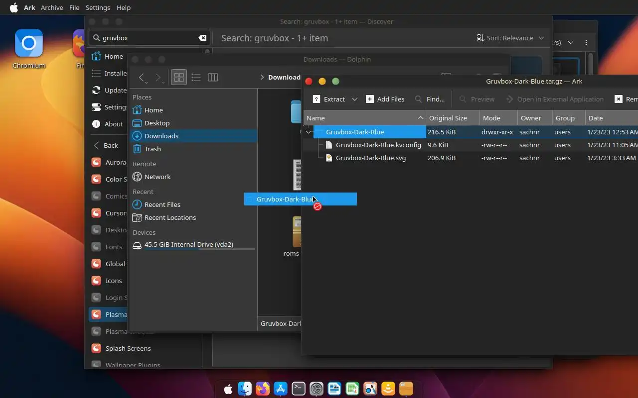This screenshot has width=638, height=398.
Task: Click the 206.9 KiB size cell
Action: [x=442, y=158]
